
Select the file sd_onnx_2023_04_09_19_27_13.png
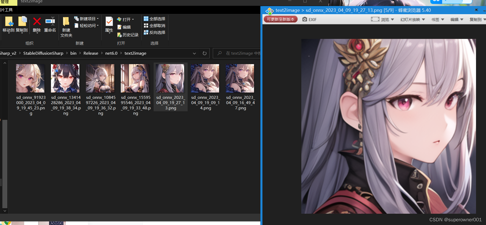pos(170,87)
